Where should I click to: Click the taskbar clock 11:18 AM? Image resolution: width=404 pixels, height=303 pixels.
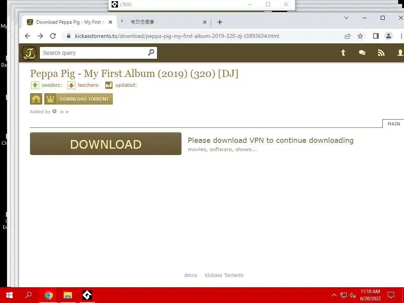[x=370, y=295]
